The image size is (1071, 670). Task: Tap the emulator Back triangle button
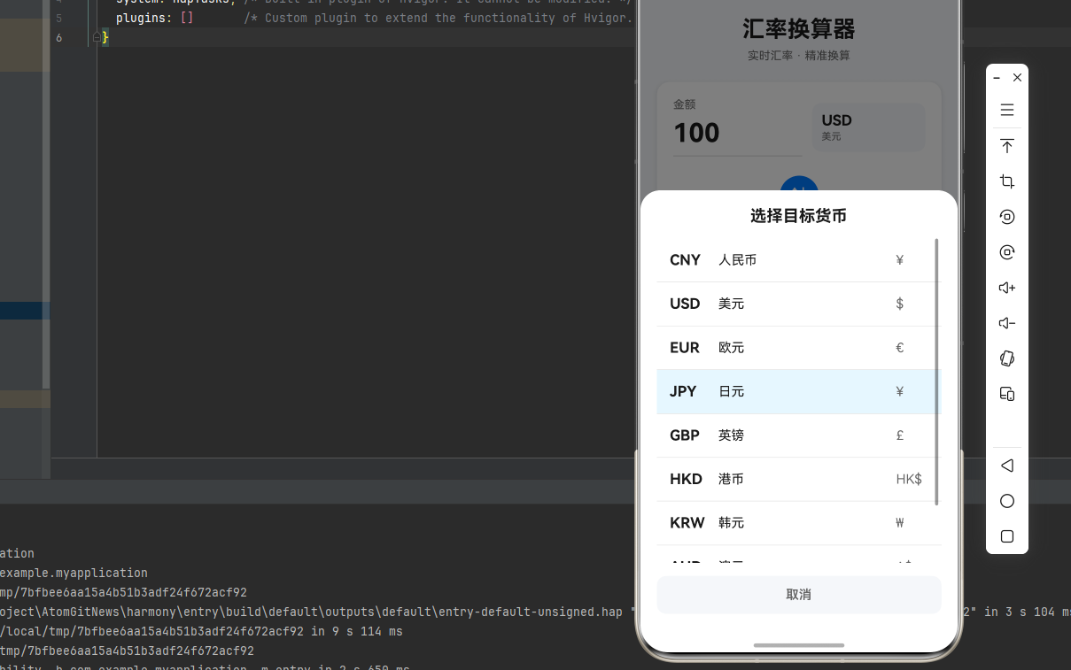tap(1007, 466)
